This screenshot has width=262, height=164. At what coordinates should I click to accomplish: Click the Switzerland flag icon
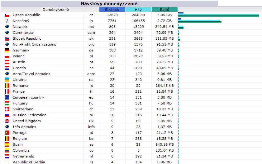(x=7, y=109)
